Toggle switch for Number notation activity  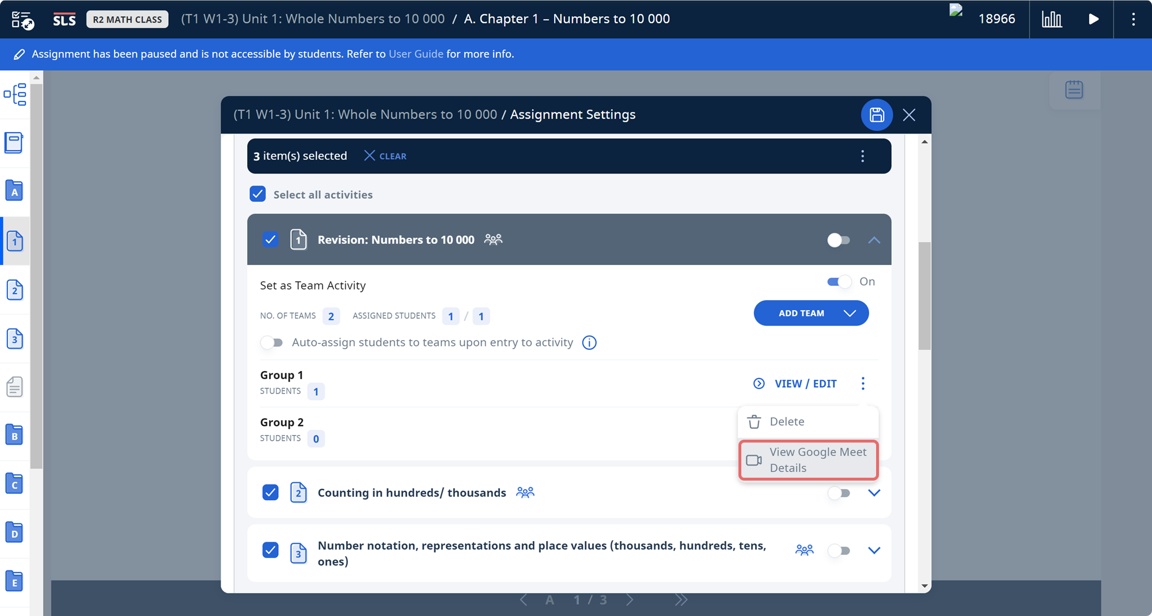point(839,550)
